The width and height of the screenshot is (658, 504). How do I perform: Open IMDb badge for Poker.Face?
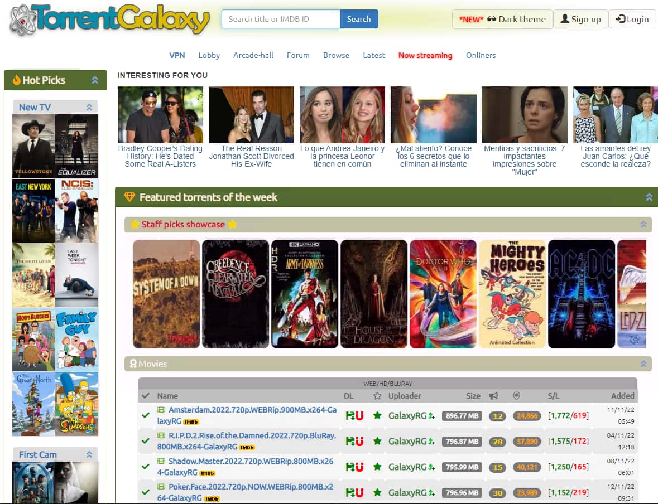click(x=212, y=498)
